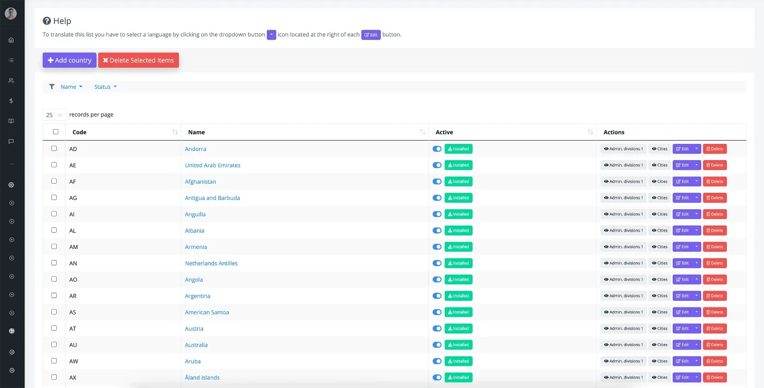Tick the checkbox for Andorra row
Image resolution: width=764 pixels, height=388 pixels.
coord(54,148)
